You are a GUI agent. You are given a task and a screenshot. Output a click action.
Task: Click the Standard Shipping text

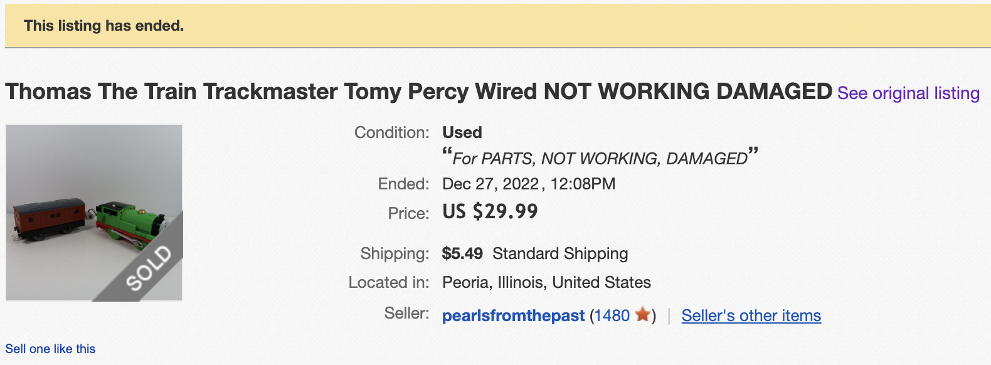(x=559, y=253)
